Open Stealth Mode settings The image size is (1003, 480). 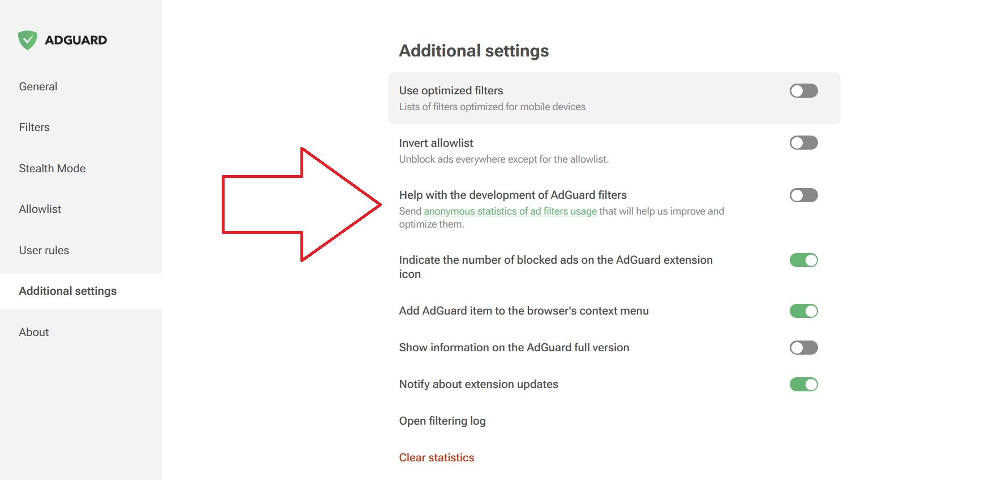(x=52, y=168)
